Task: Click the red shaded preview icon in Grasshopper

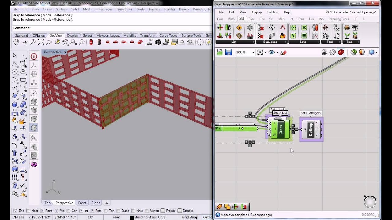Action: click(341, 52)
